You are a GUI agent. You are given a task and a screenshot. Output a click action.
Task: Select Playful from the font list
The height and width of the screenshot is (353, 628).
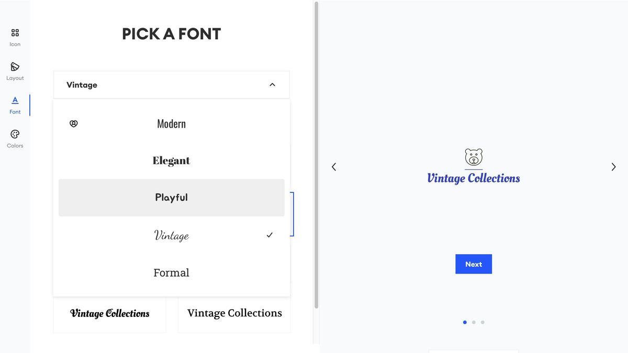click(172, 198)
